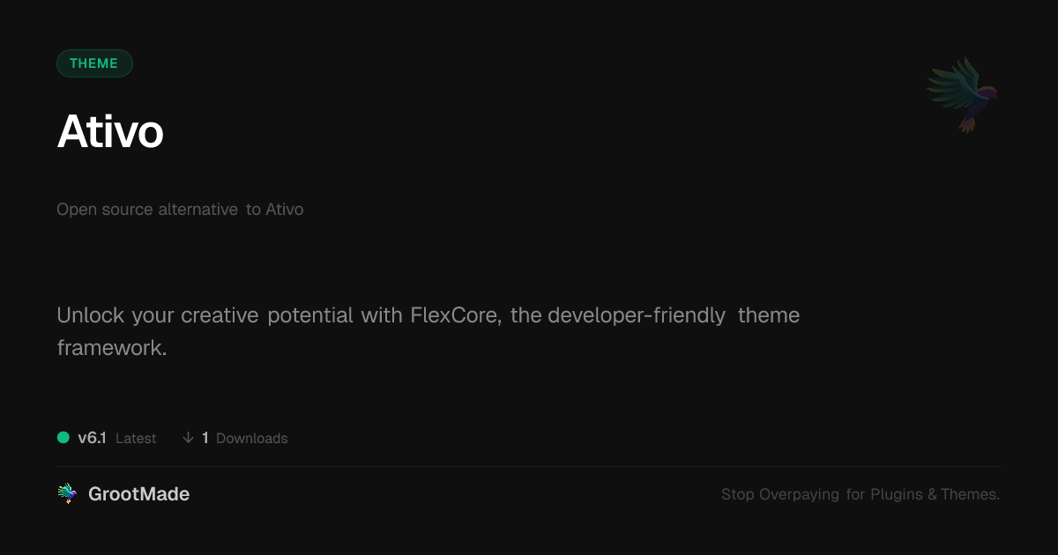This screenshot has height=555, width=1058.
Task: Open the GrootMade brand name link
Action: 138,494
